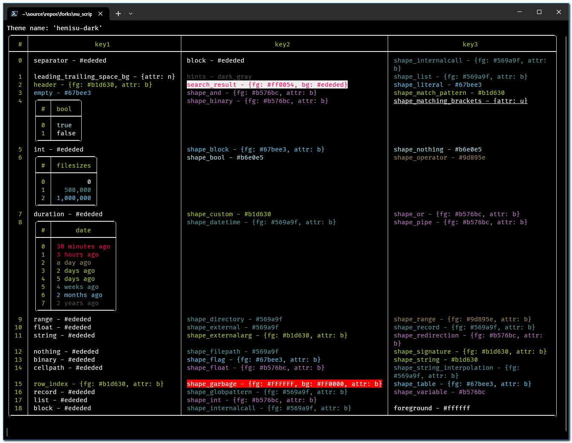Click the 'true' value in bool table
Image resolution: width=572 pixels, height=443 pixels.
point(64,125)
